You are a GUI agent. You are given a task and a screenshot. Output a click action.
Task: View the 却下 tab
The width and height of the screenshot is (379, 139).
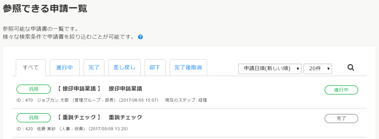(155, 68)
